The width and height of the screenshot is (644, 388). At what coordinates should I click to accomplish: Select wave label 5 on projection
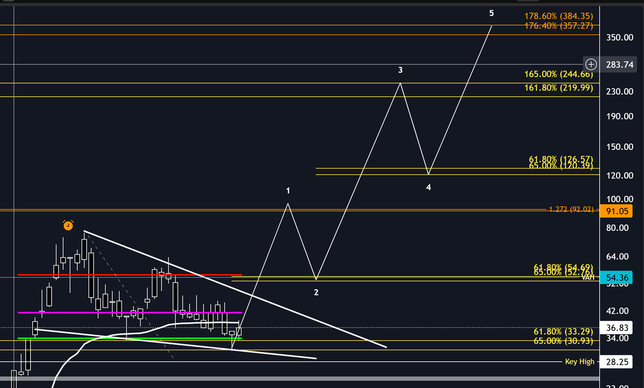coord(491,13)
